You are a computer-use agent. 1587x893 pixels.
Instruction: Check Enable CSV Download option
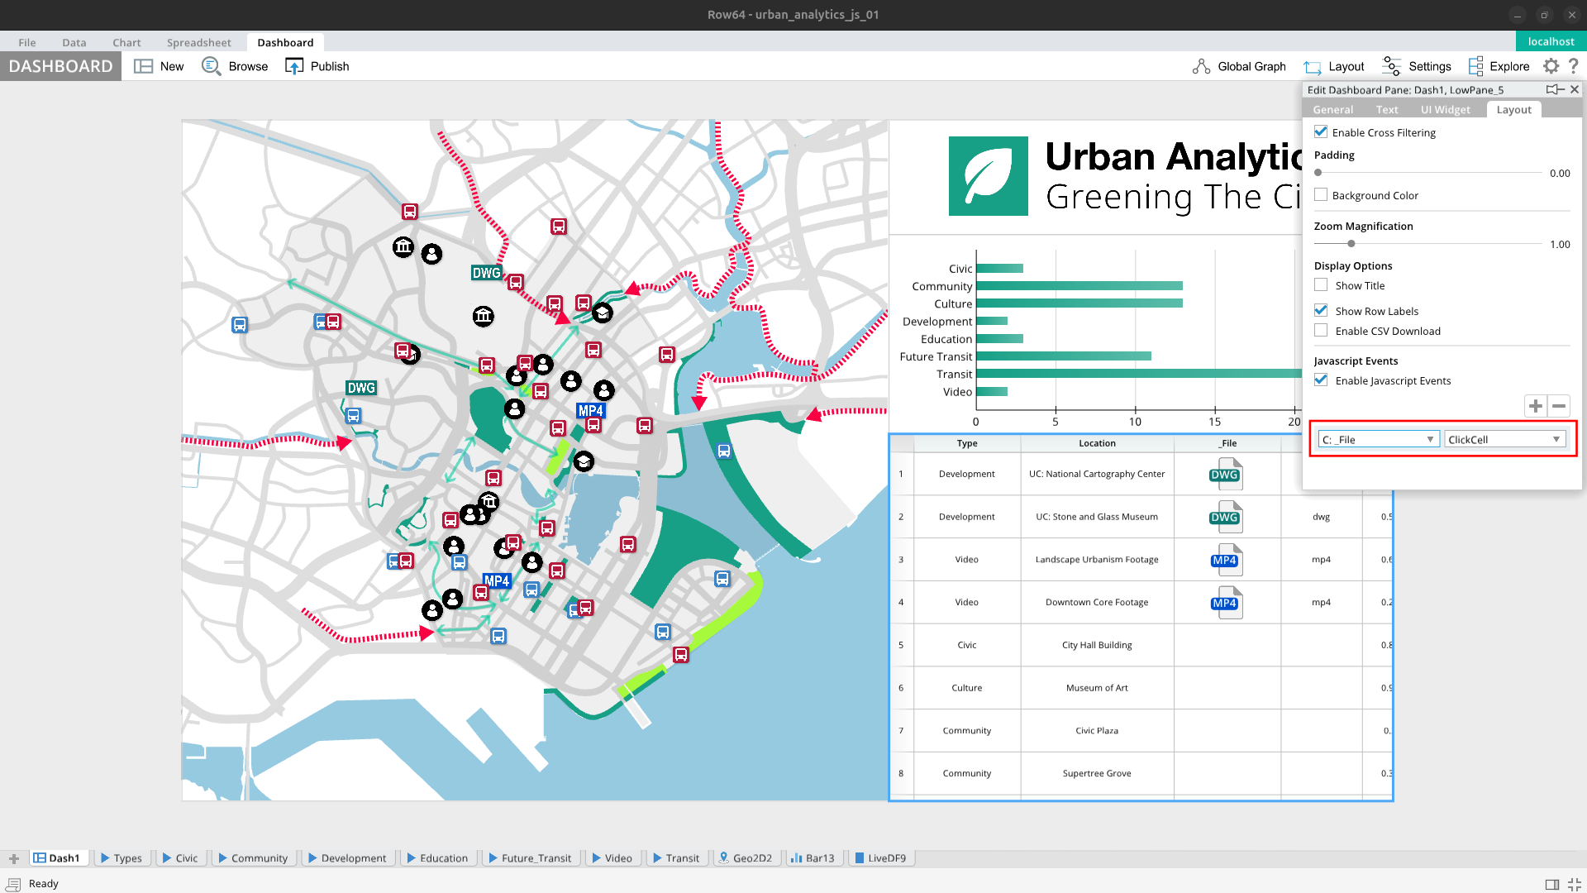click(1321, 331)
